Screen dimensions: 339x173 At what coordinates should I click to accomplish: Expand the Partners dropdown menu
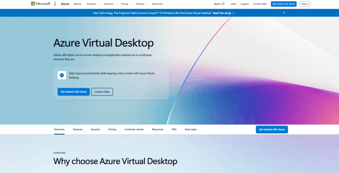141,4
